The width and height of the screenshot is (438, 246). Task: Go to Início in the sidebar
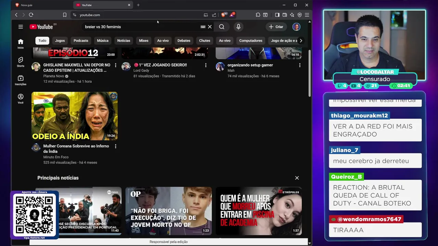point(21,44)
